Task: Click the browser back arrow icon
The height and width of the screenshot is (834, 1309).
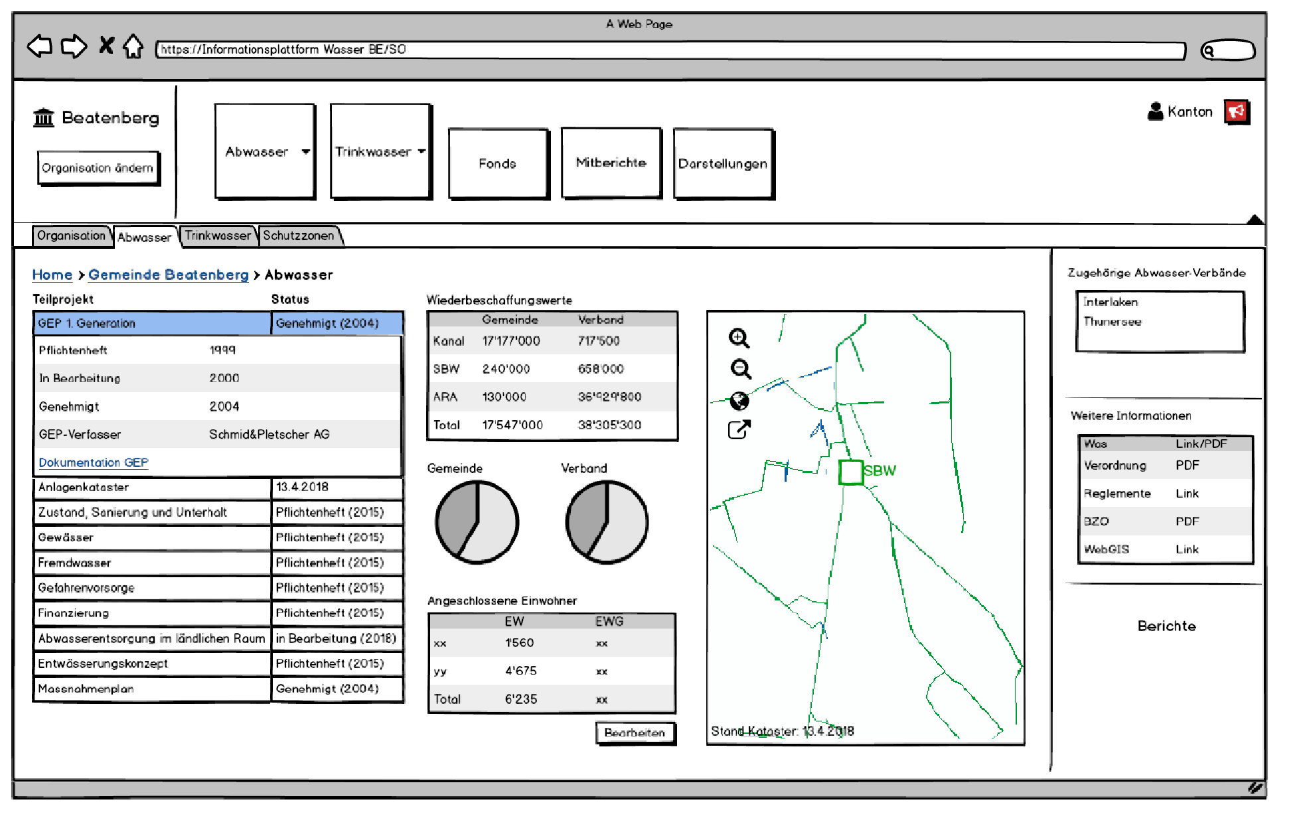Action: click(40, 46)
